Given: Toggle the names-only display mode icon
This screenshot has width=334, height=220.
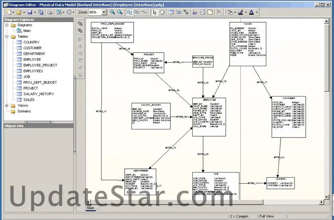Looking at the screenshot, I should pos(144,12).
